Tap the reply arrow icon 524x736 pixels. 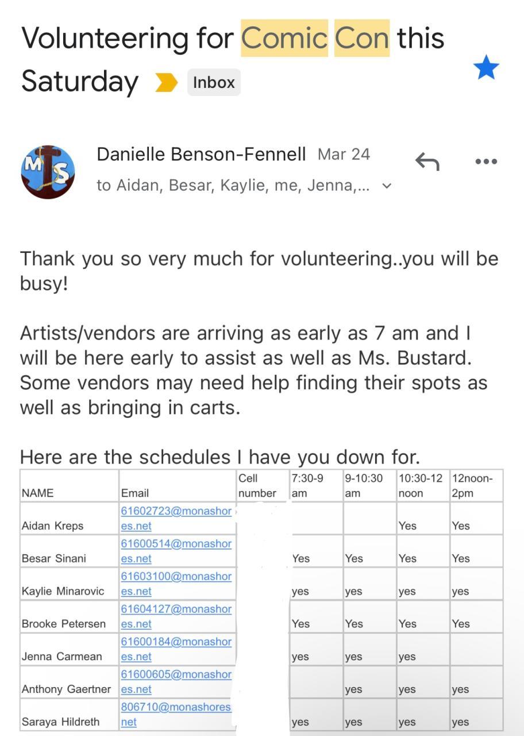(427, 162)
